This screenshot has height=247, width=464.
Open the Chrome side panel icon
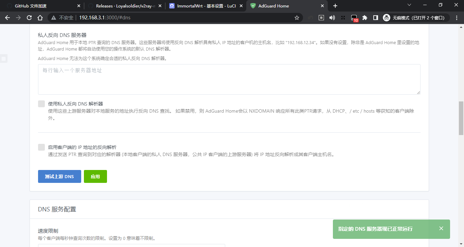point(375,18)
